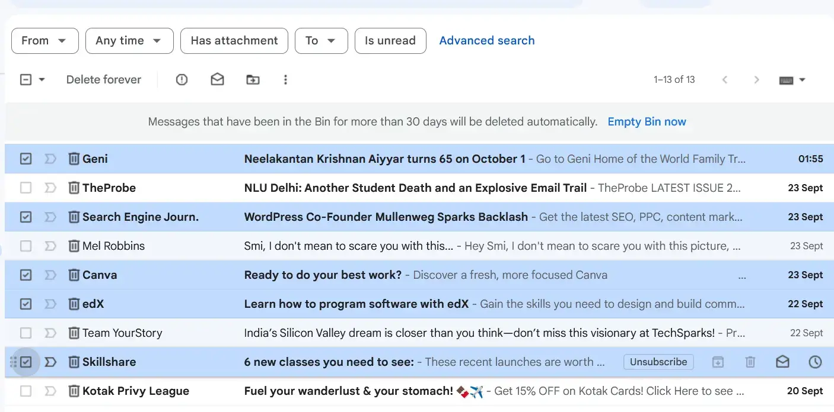
Task: Open 'Fuel your wanderlust & your stomach!' email
Action: pos(419,391)
